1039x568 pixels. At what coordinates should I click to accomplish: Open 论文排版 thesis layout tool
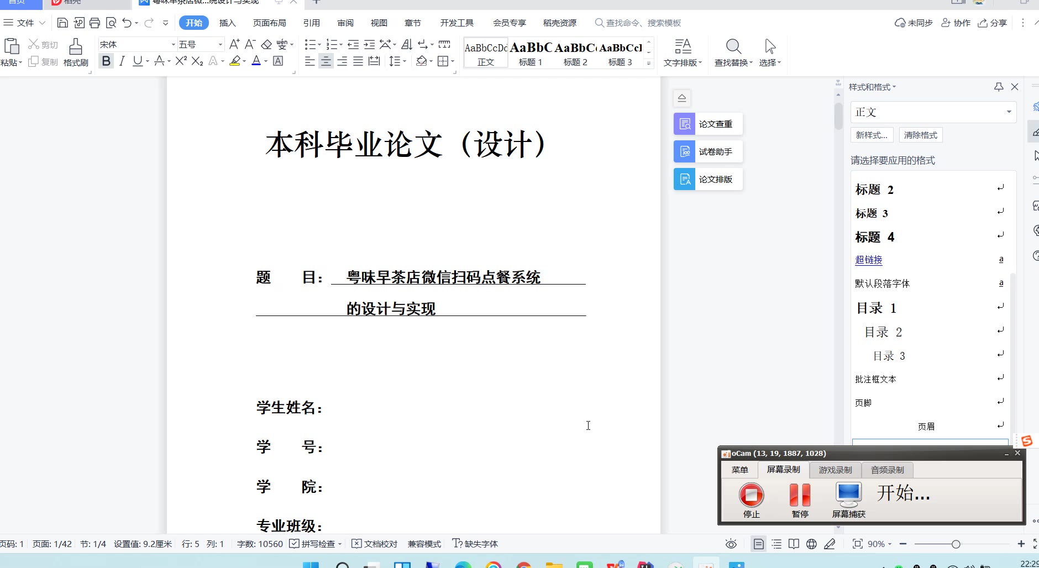[x=708, y=179]
